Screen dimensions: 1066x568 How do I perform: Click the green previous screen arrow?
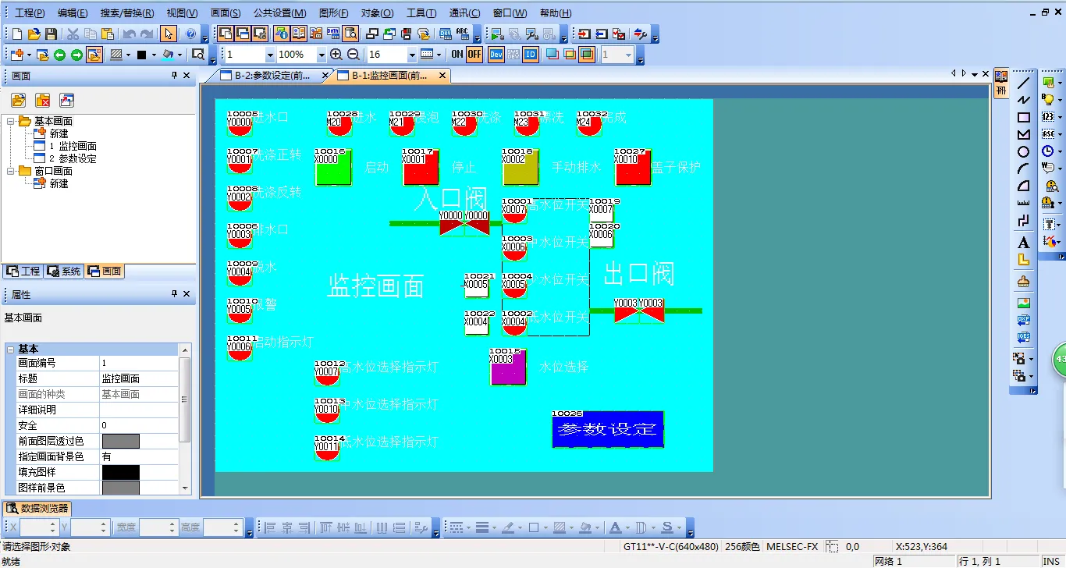[59, 55]
